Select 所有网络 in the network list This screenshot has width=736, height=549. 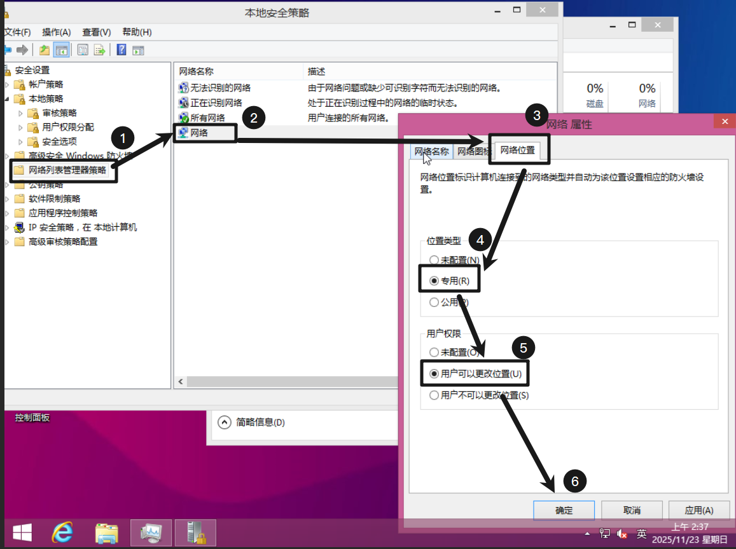coord(207,118)
